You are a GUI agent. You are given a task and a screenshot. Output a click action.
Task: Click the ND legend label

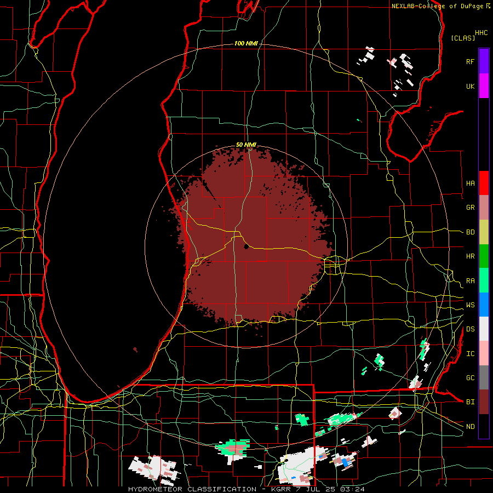[470, 427]
